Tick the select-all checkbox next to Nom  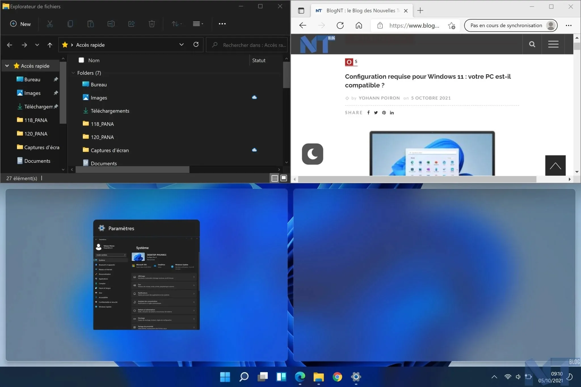pos(81,60)
